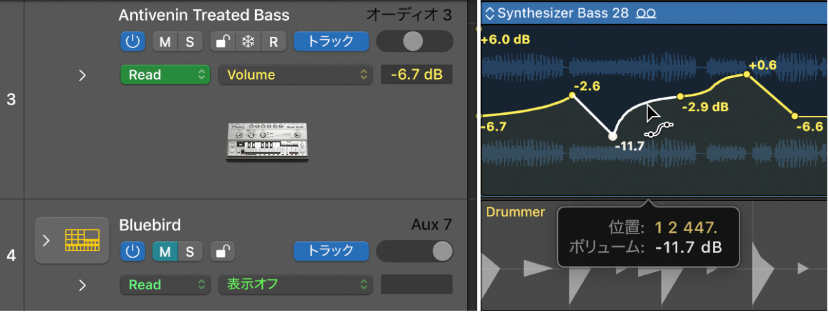Click the -6.7 dB volume value field
Viewport: 829px width, 312px height.
416,75
